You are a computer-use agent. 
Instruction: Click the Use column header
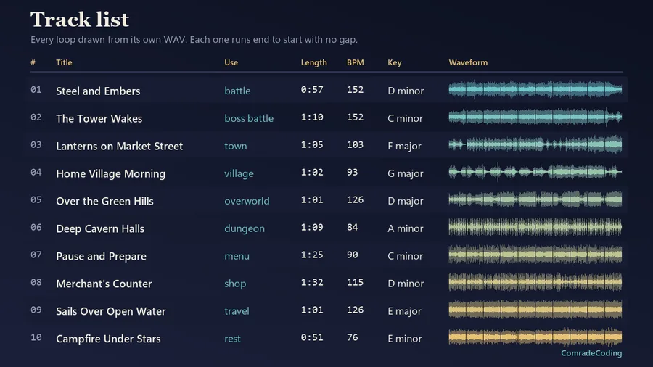tap(231, 62)
